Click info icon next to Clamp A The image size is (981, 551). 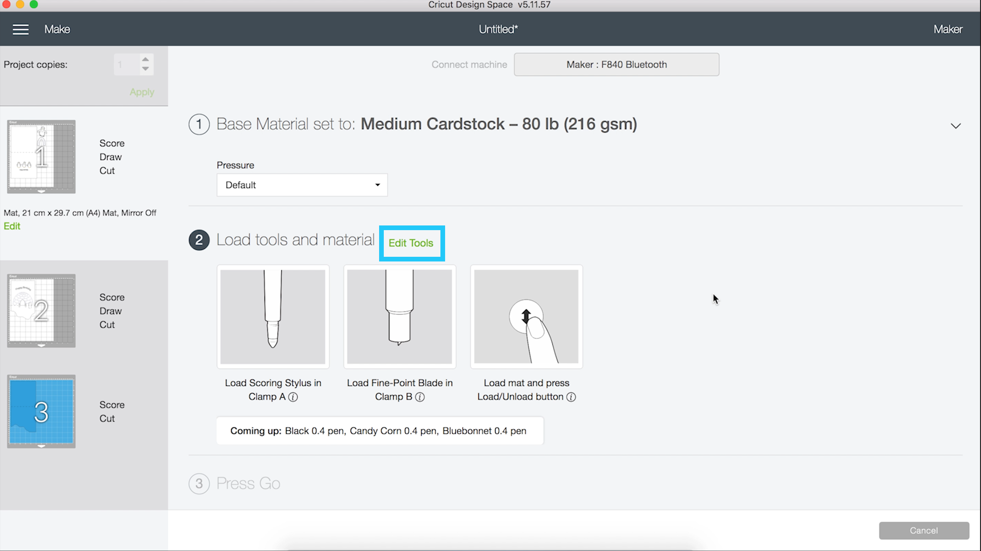pyautogui.click(x=293, y=397)
